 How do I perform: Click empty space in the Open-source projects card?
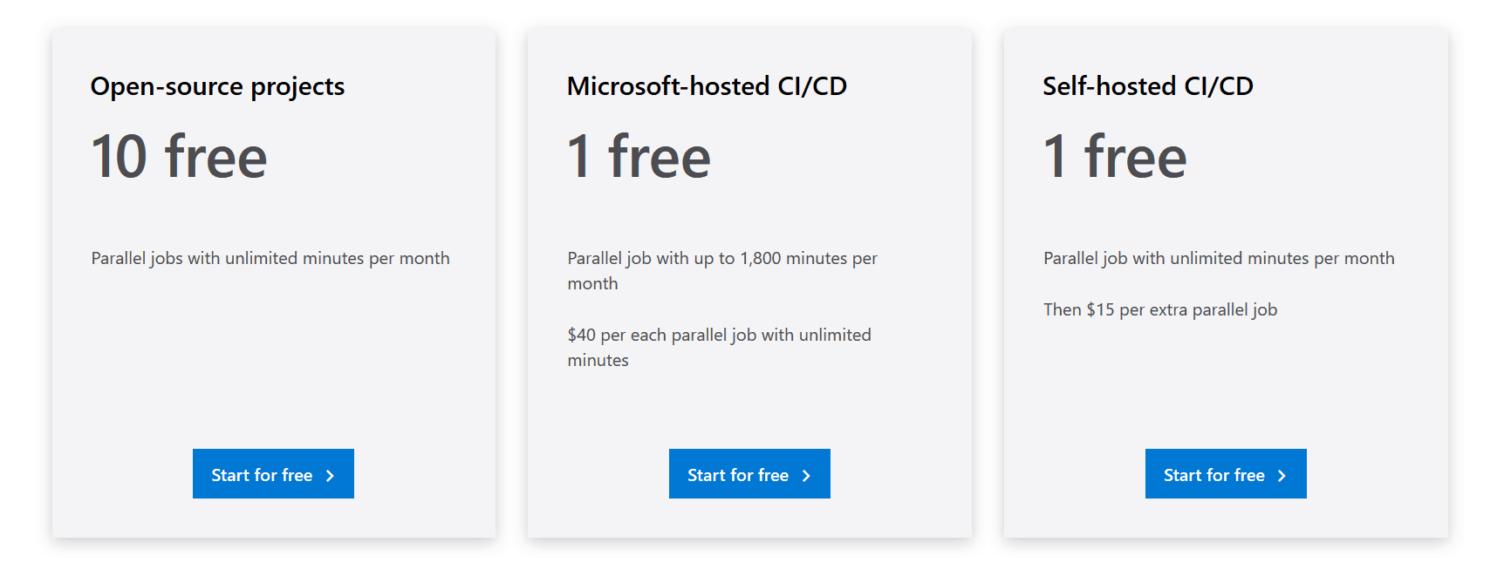273,375
